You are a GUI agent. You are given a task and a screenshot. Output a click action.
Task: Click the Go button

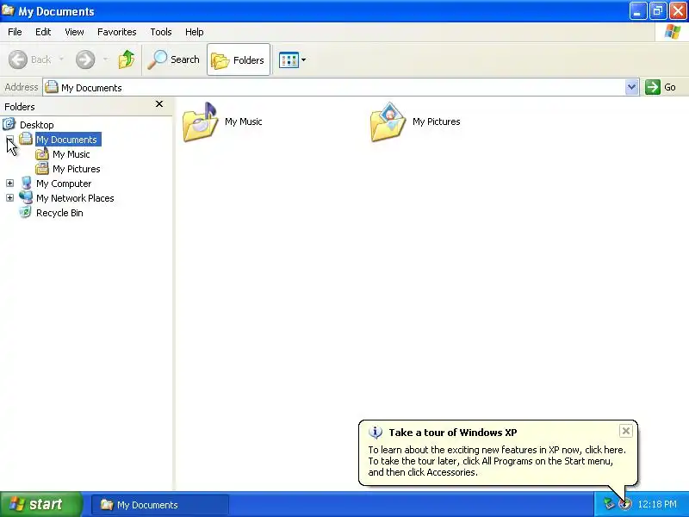click(x=661, y=87)
